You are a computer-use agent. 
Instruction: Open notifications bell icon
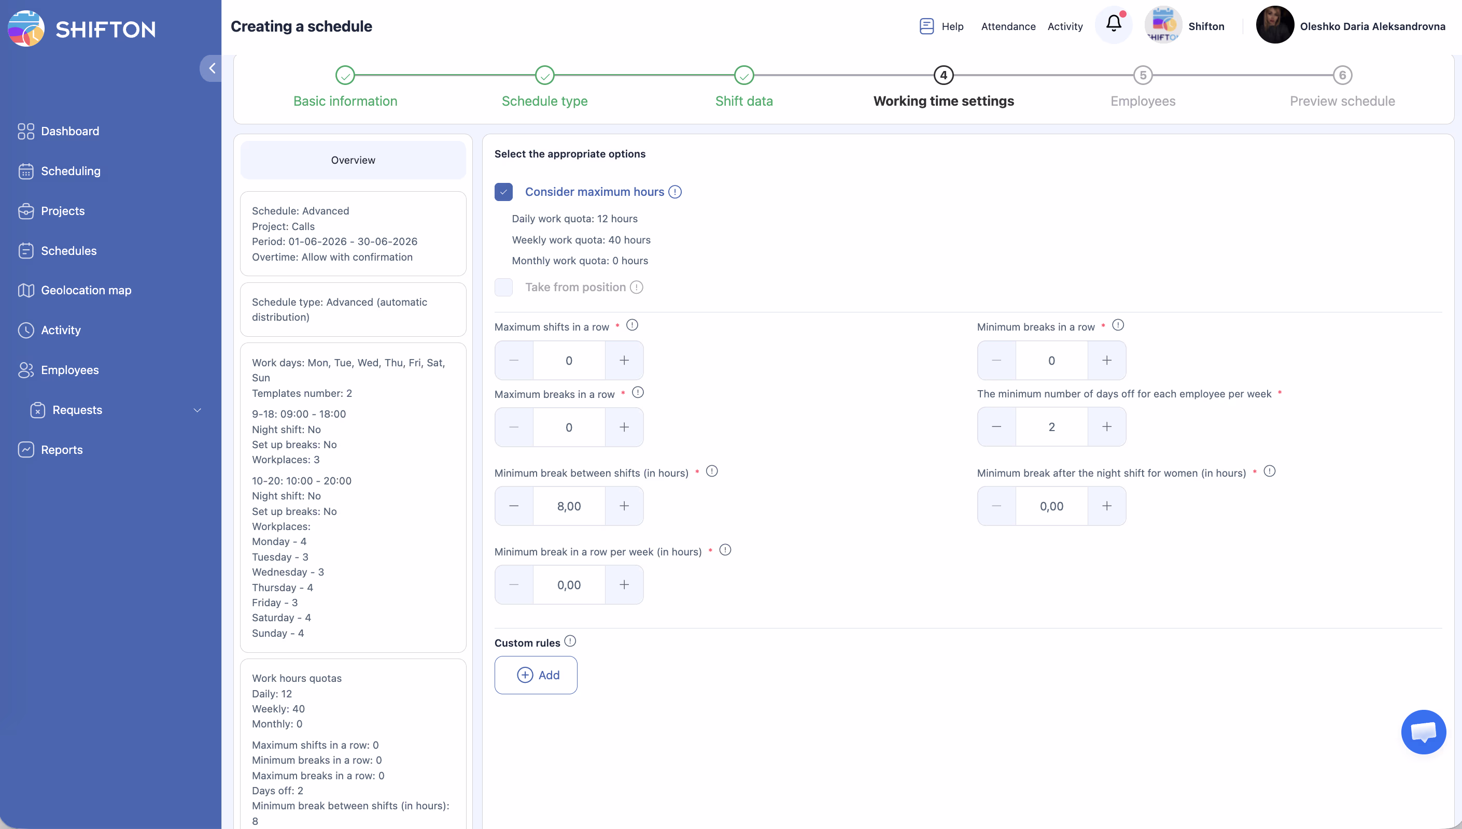(x=1114, y=24)
